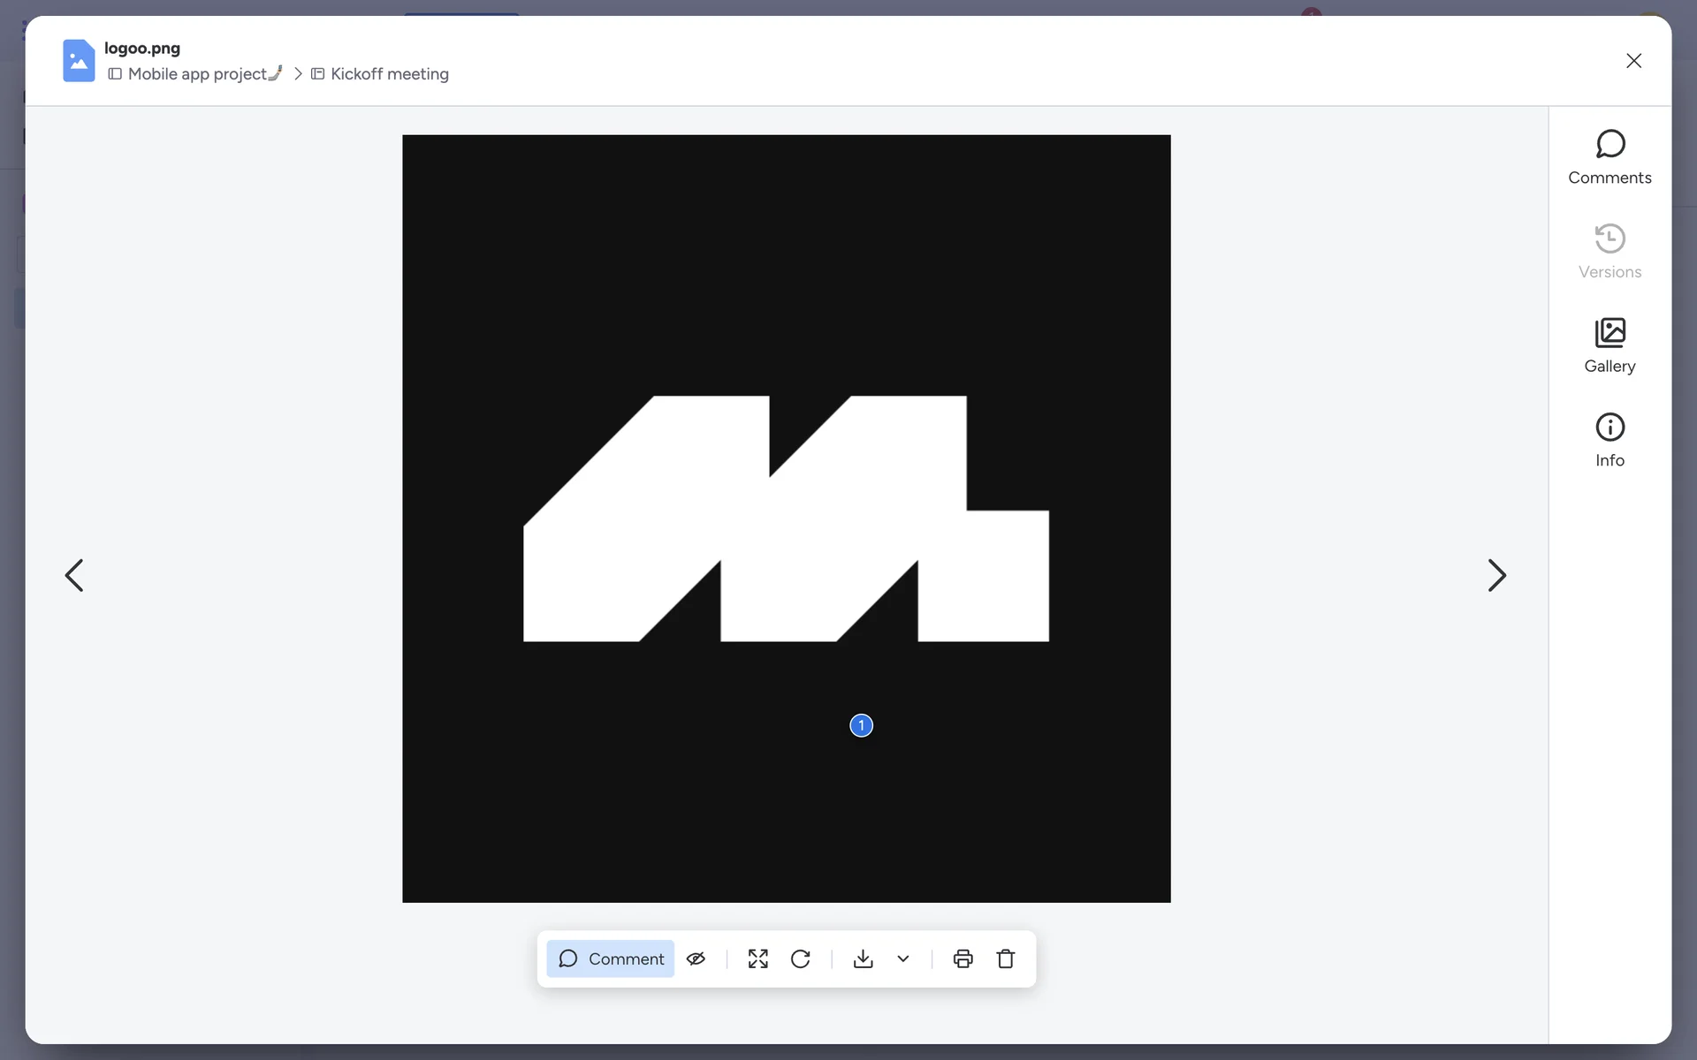Print the image
This screenshot has width=1697, height=1060.
pyautogui.click(x=963, y=958)
